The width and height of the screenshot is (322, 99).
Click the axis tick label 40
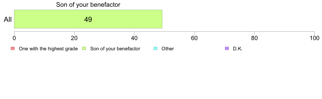(134, 38)
